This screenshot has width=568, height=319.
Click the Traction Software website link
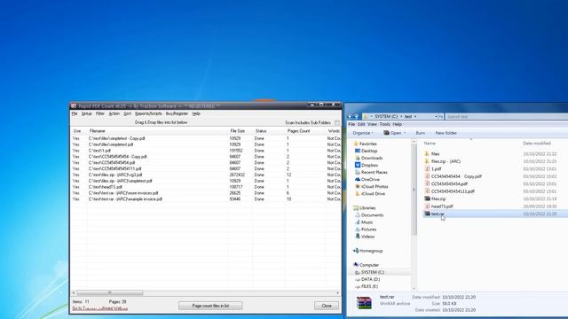pos(100,308)
